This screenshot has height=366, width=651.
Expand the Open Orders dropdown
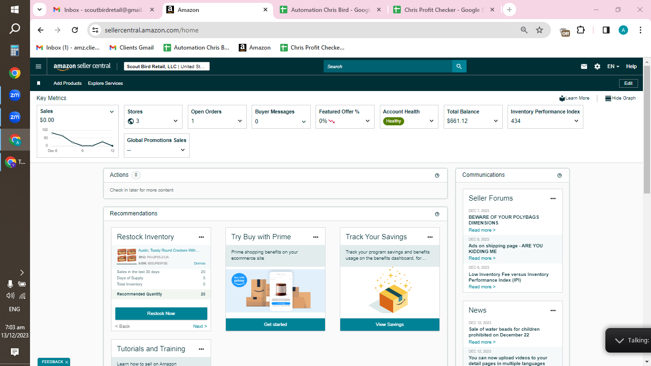point(240,121)
